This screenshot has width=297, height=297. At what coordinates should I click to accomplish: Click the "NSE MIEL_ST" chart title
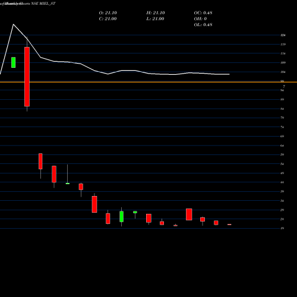click(43, 4)
